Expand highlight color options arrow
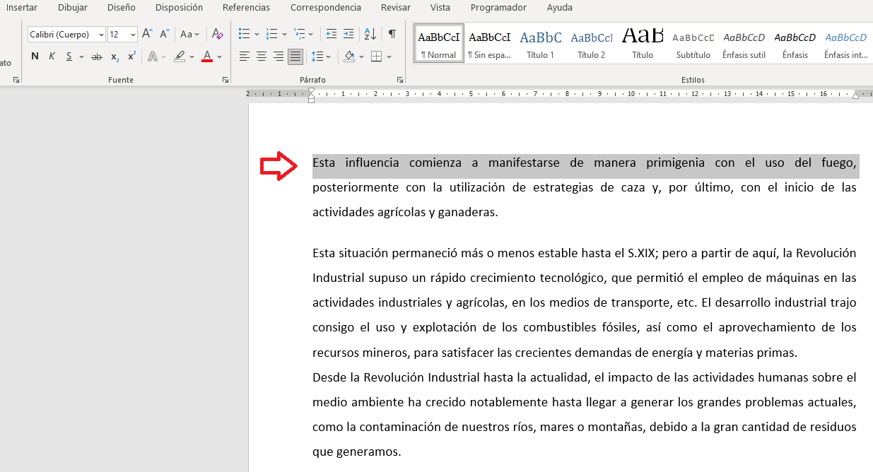This screenshot has height=472, width=873. point(192,57)
